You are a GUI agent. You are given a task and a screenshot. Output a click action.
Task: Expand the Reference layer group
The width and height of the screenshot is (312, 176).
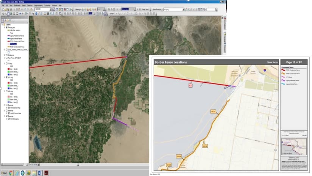[x=5, y=55]
